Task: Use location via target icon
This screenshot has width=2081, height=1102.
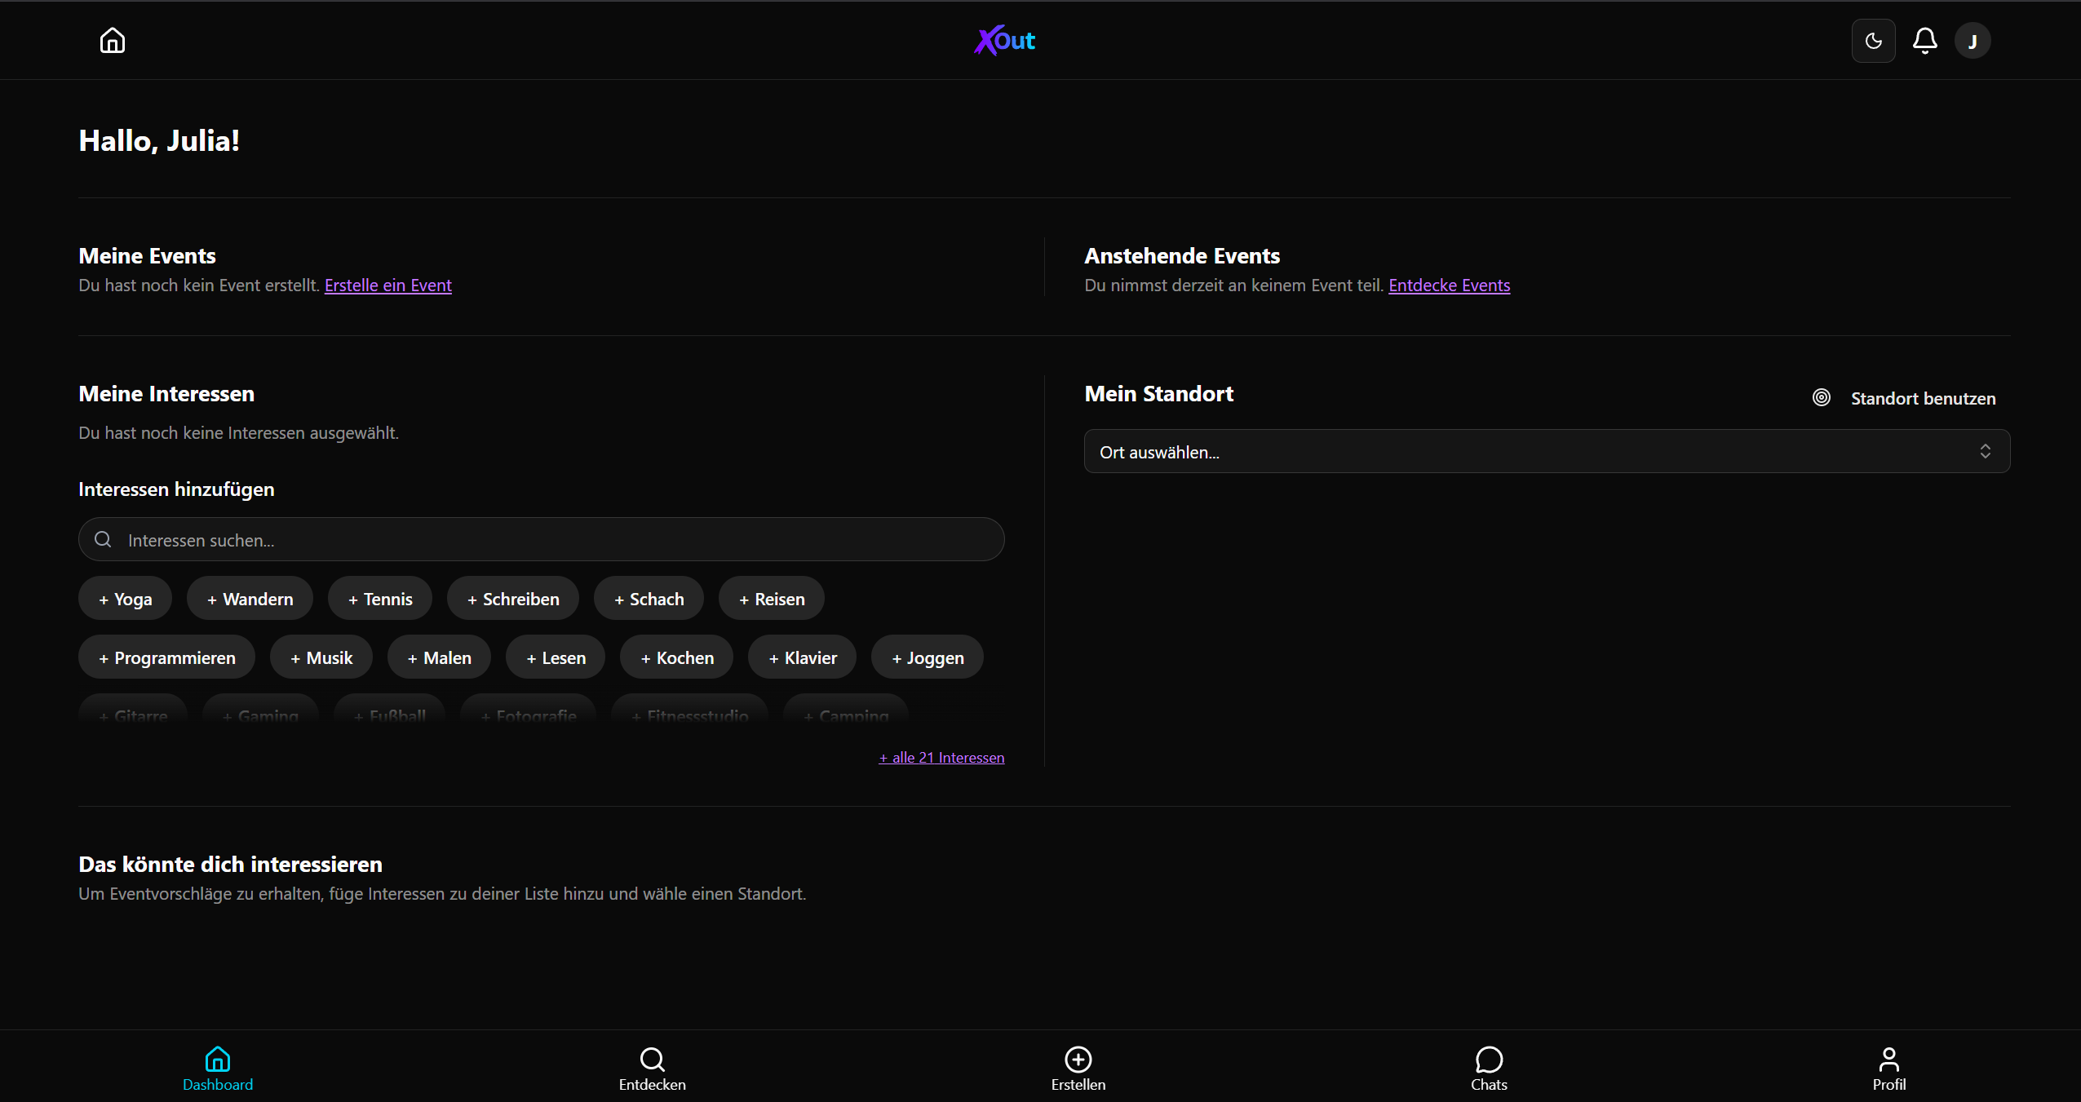Action: 1821,397
